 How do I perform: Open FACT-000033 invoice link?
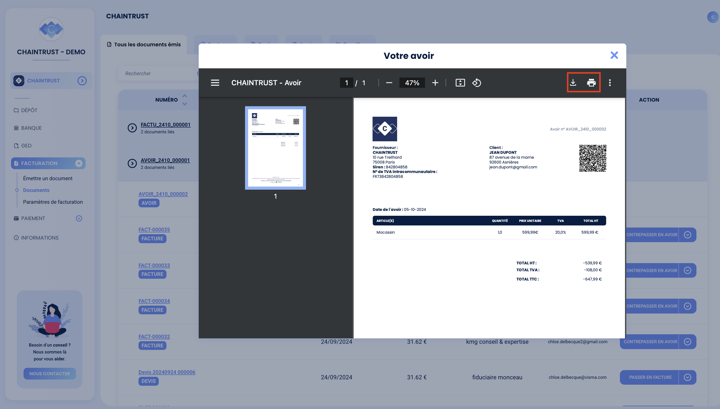(x=154, y=265)
